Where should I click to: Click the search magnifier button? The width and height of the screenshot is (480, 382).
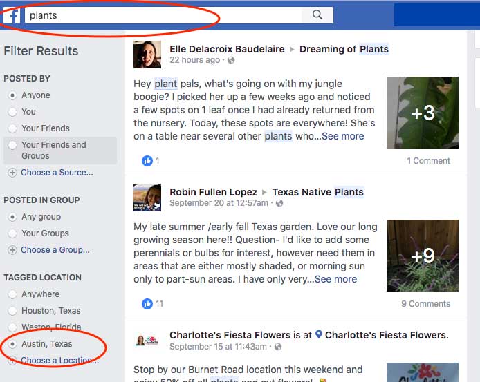coord(317,15)
